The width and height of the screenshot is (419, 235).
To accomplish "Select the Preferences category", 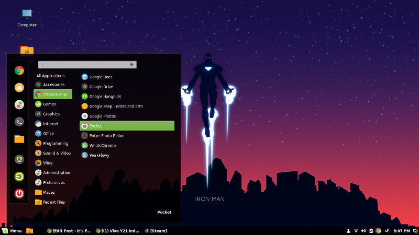I will [53, 182].
